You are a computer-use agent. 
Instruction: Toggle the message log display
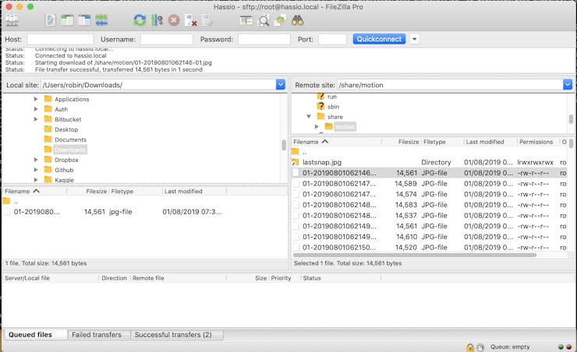coord(51,20)
